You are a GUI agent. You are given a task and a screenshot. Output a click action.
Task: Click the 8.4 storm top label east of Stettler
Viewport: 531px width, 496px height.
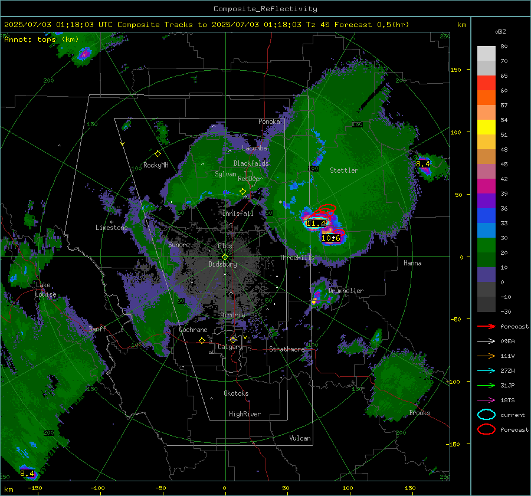click(422, 164)
